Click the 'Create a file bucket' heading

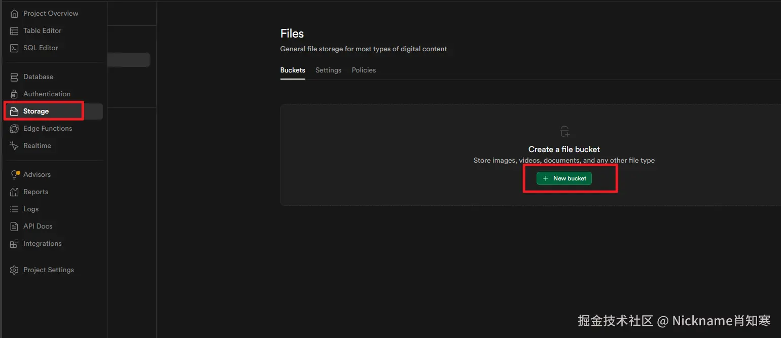(564, 149)
